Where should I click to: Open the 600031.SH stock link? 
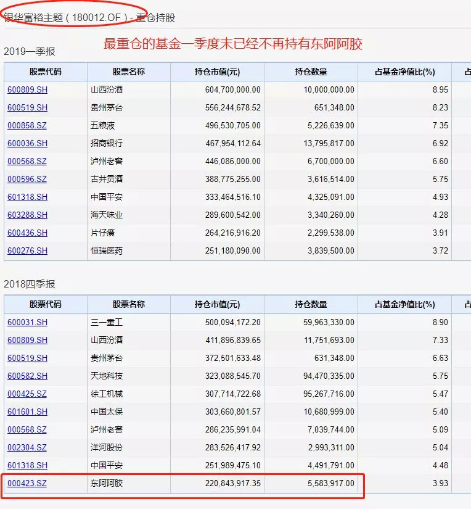click(27, 322)
